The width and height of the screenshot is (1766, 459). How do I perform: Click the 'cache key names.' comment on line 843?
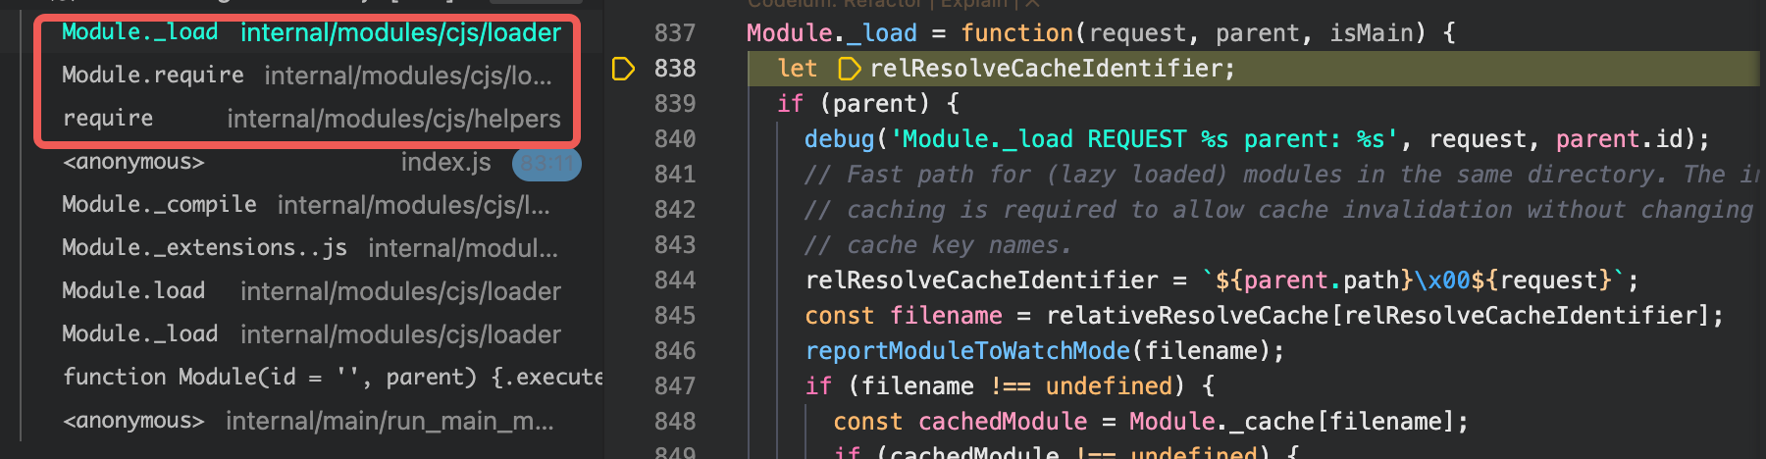pos(938,245)
